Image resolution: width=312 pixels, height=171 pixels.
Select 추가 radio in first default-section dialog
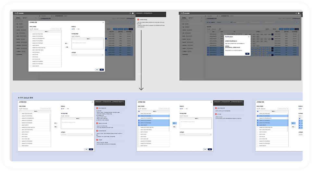click(x=62, y=109)
